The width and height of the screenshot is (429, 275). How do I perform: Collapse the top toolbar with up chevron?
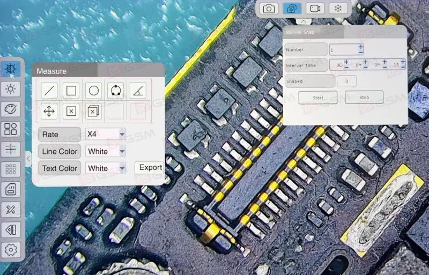[303, 22]
